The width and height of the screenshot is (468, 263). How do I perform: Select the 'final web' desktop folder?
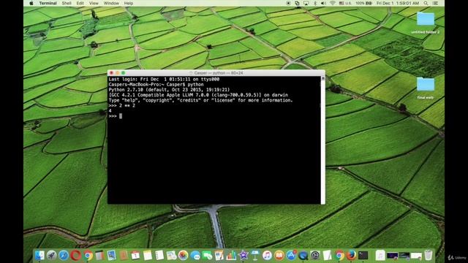(426, 88)
